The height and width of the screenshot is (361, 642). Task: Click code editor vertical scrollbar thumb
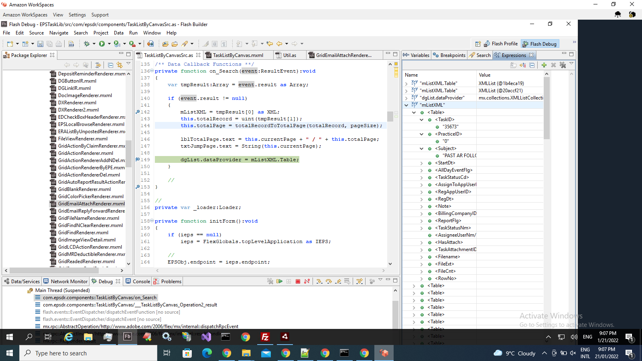(x=390, y=116)
